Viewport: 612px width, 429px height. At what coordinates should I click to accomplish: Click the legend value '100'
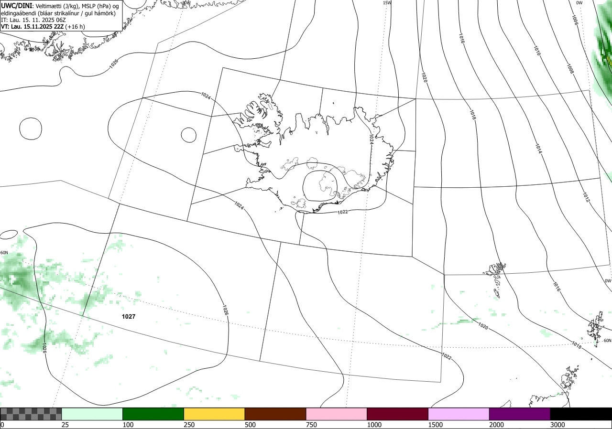point(128,425)
